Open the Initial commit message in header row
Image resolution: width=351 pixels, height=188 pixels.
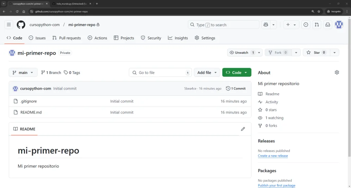click(65, 89)
